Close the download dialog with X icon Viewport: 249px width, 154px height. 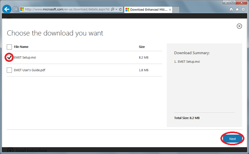(239, 26)
